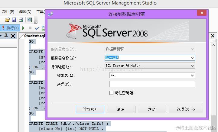Image resolution: width=218 pixels, height=132 pixels.
Task: Click the green debug play icon
Action: click(23, 28)
